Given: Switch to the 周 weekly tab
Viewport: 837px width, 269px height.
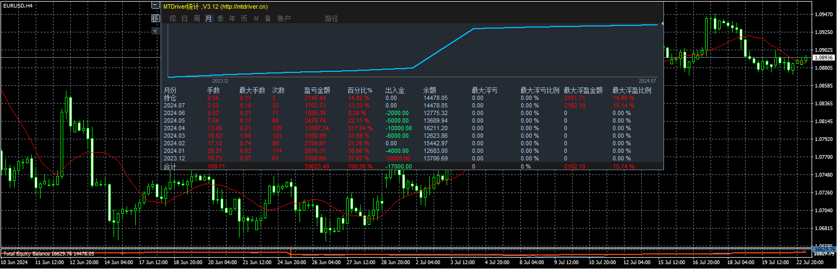Looking at the screenshot, I should (197, 18).
